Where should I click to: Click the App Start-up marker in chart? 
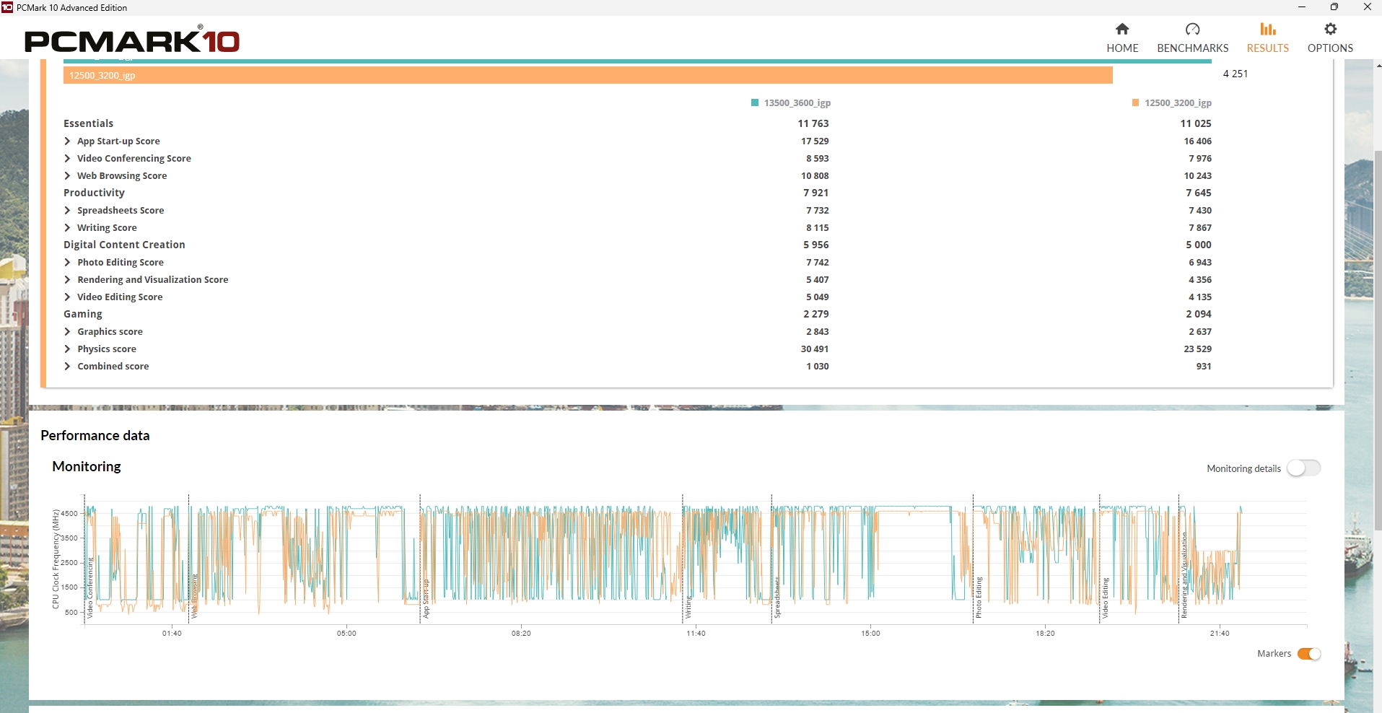[426, 598]
